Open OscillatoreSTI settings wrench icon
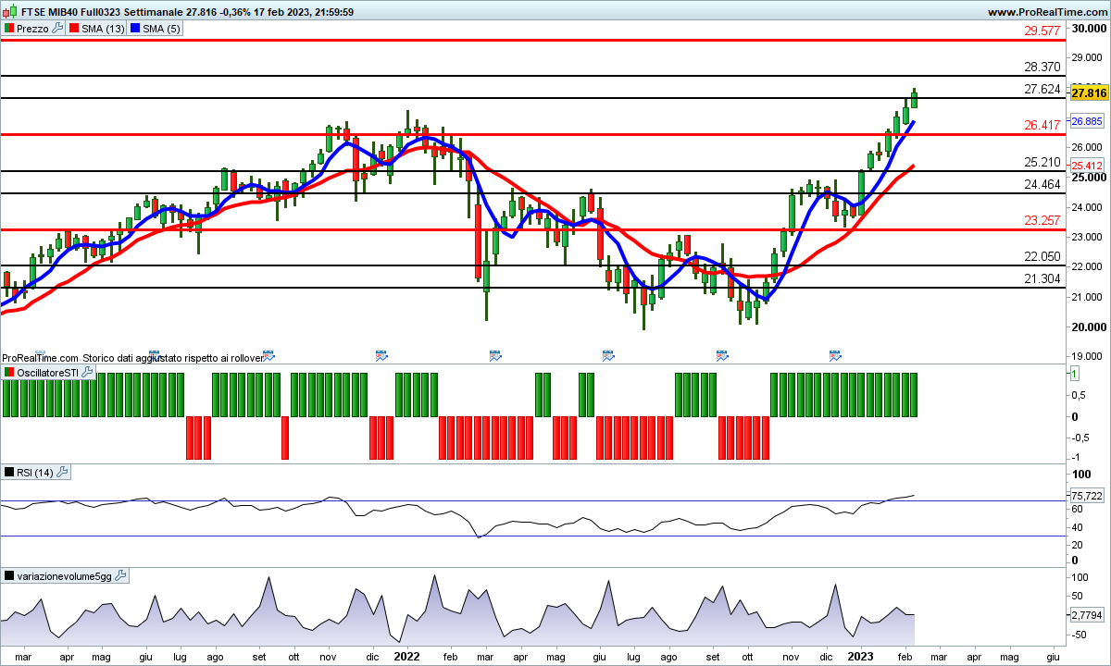Screen dimensions: 1111x666 [x=88, y=372]
